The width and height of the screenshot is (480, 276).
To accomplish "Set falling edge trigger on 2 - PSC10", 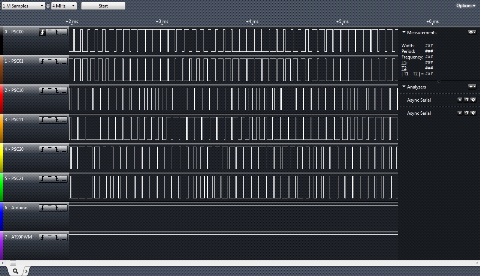I will click(57, 91).
